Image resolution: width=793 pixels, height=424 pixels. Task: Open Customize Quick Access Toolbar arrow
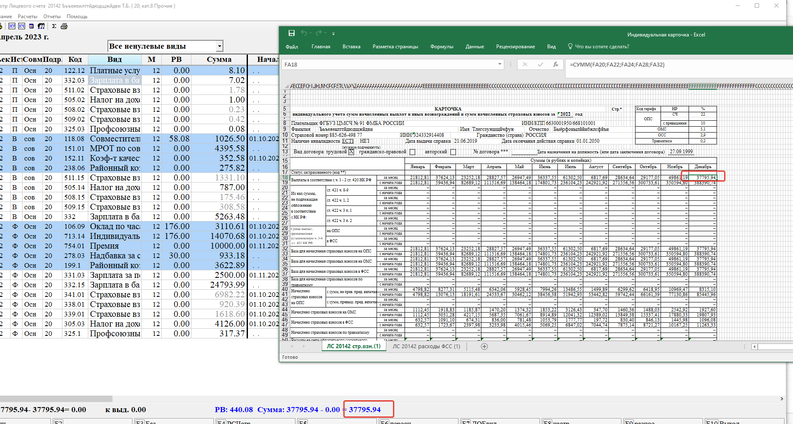333,33
